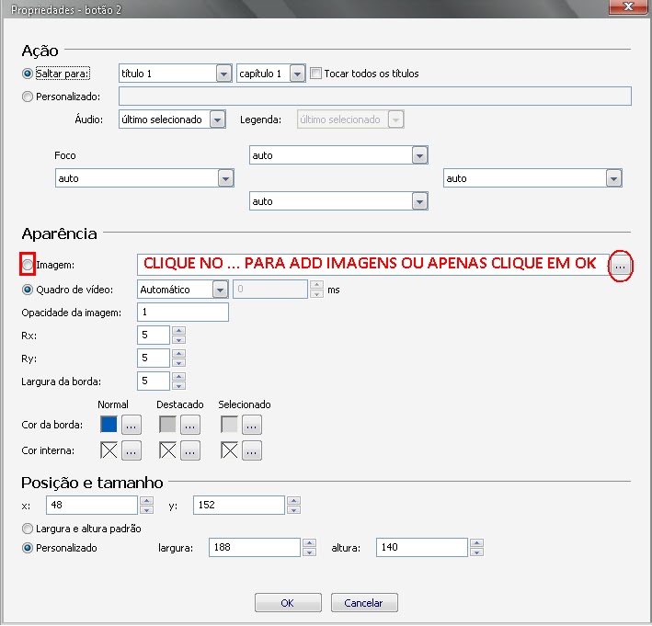Click Normal 'Cor interna' crossed swatch

click(x=109, y=450)
